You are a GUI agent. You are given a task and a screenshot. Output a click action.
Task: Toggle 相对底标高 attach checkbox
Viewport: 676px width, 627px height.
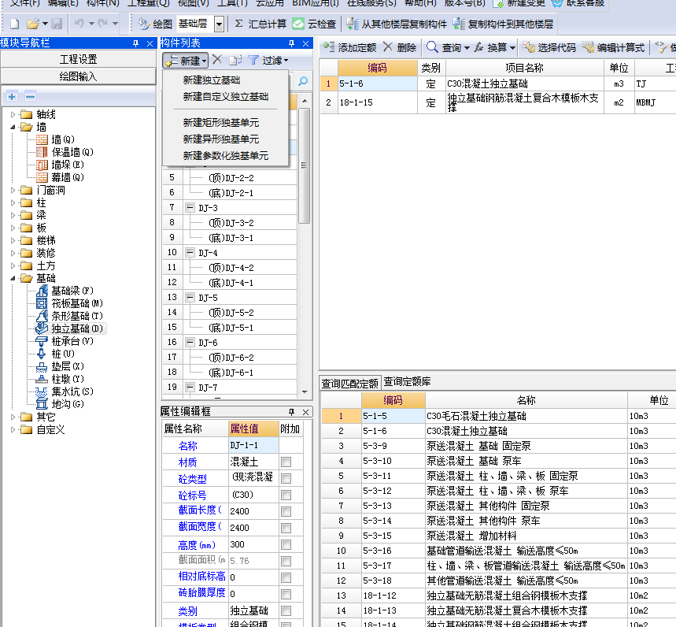(x=286, y=578)
